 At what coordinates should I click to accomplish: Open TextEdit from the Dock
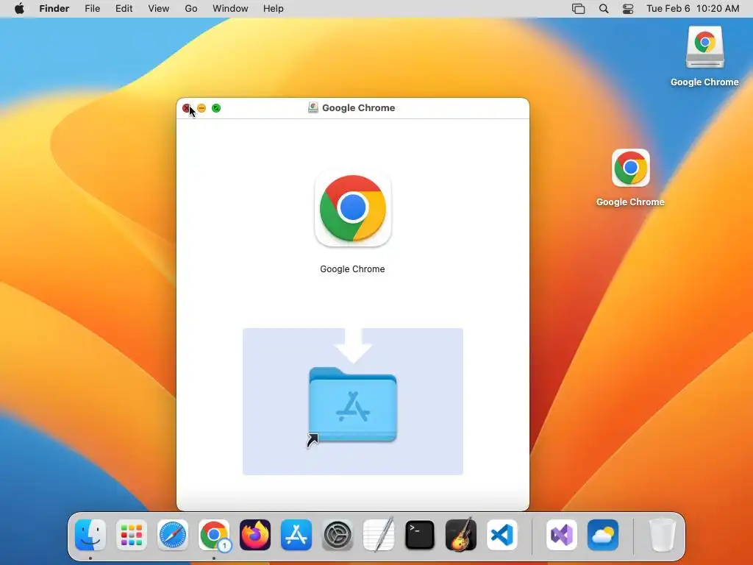[379, 535]
